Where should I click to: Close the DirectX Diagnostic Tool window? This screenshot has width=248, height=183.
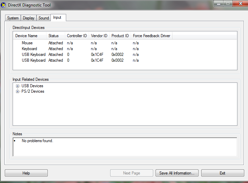240,3
